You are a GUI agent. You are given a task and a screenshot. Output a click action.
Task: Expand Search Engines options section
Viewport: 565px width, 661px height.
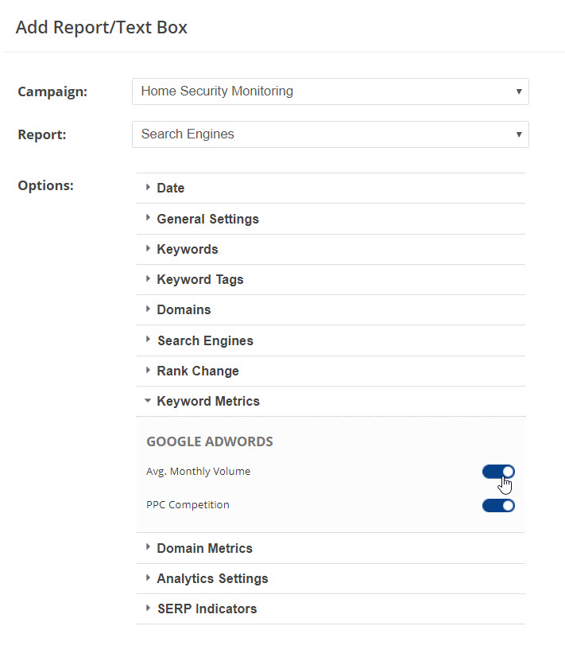tap(205, 340)
